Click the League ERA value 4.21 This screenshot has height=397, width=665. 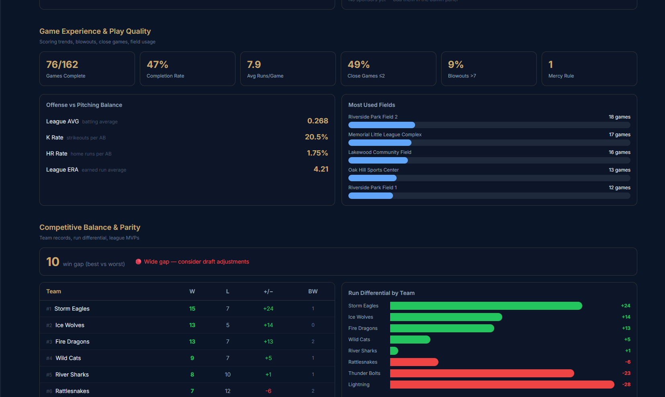click(321, 169)
